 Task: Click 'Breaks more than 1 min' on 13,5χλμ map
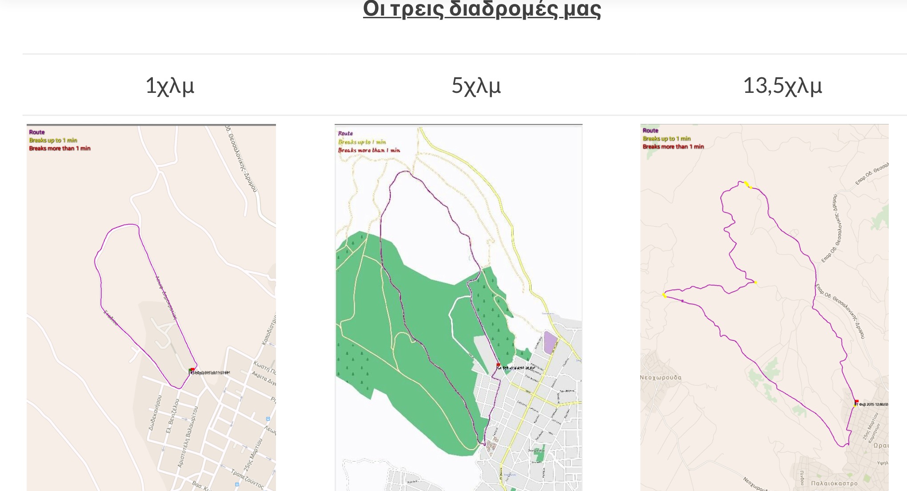673,146
